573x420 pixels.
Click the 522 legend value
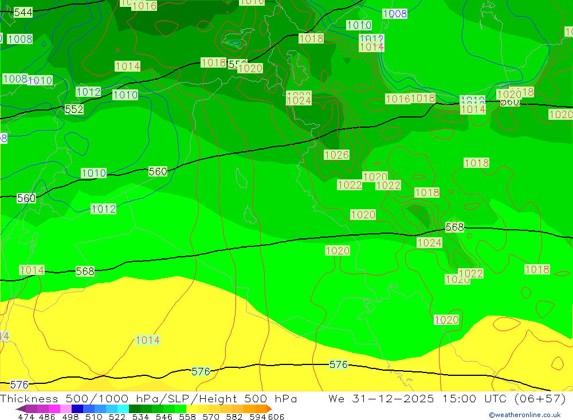tap(117, 417)
